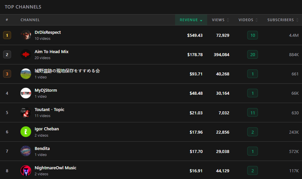Click the green Igor Cheban avatar icon
This screenshot has height=179, width=302.
25,132
